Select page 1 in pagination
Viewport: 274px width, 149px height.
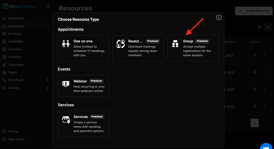point(255,123)
